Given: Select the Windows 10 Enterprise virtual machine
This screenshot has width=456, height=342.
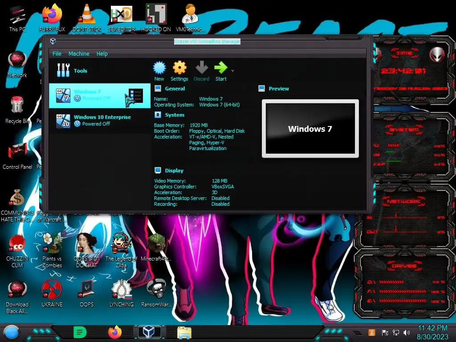Looking at the screenshot, I should pos(99,120).
